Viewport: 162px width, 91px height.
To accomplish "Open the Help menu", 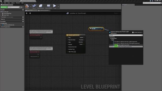I will coord(22,3).
